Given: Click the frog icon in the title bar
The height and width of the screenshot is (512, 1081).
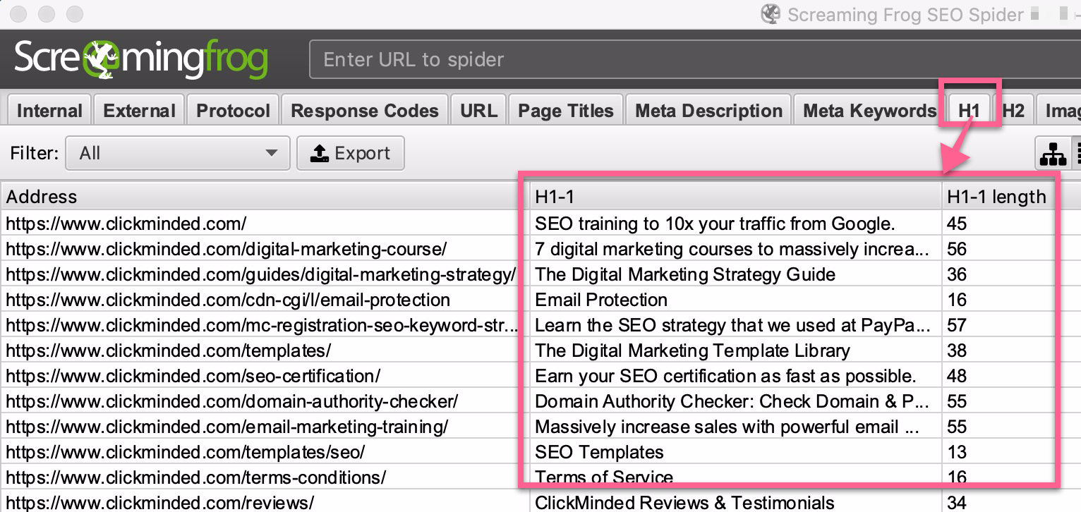Looking at the screenshot, I should click(771, 14).
